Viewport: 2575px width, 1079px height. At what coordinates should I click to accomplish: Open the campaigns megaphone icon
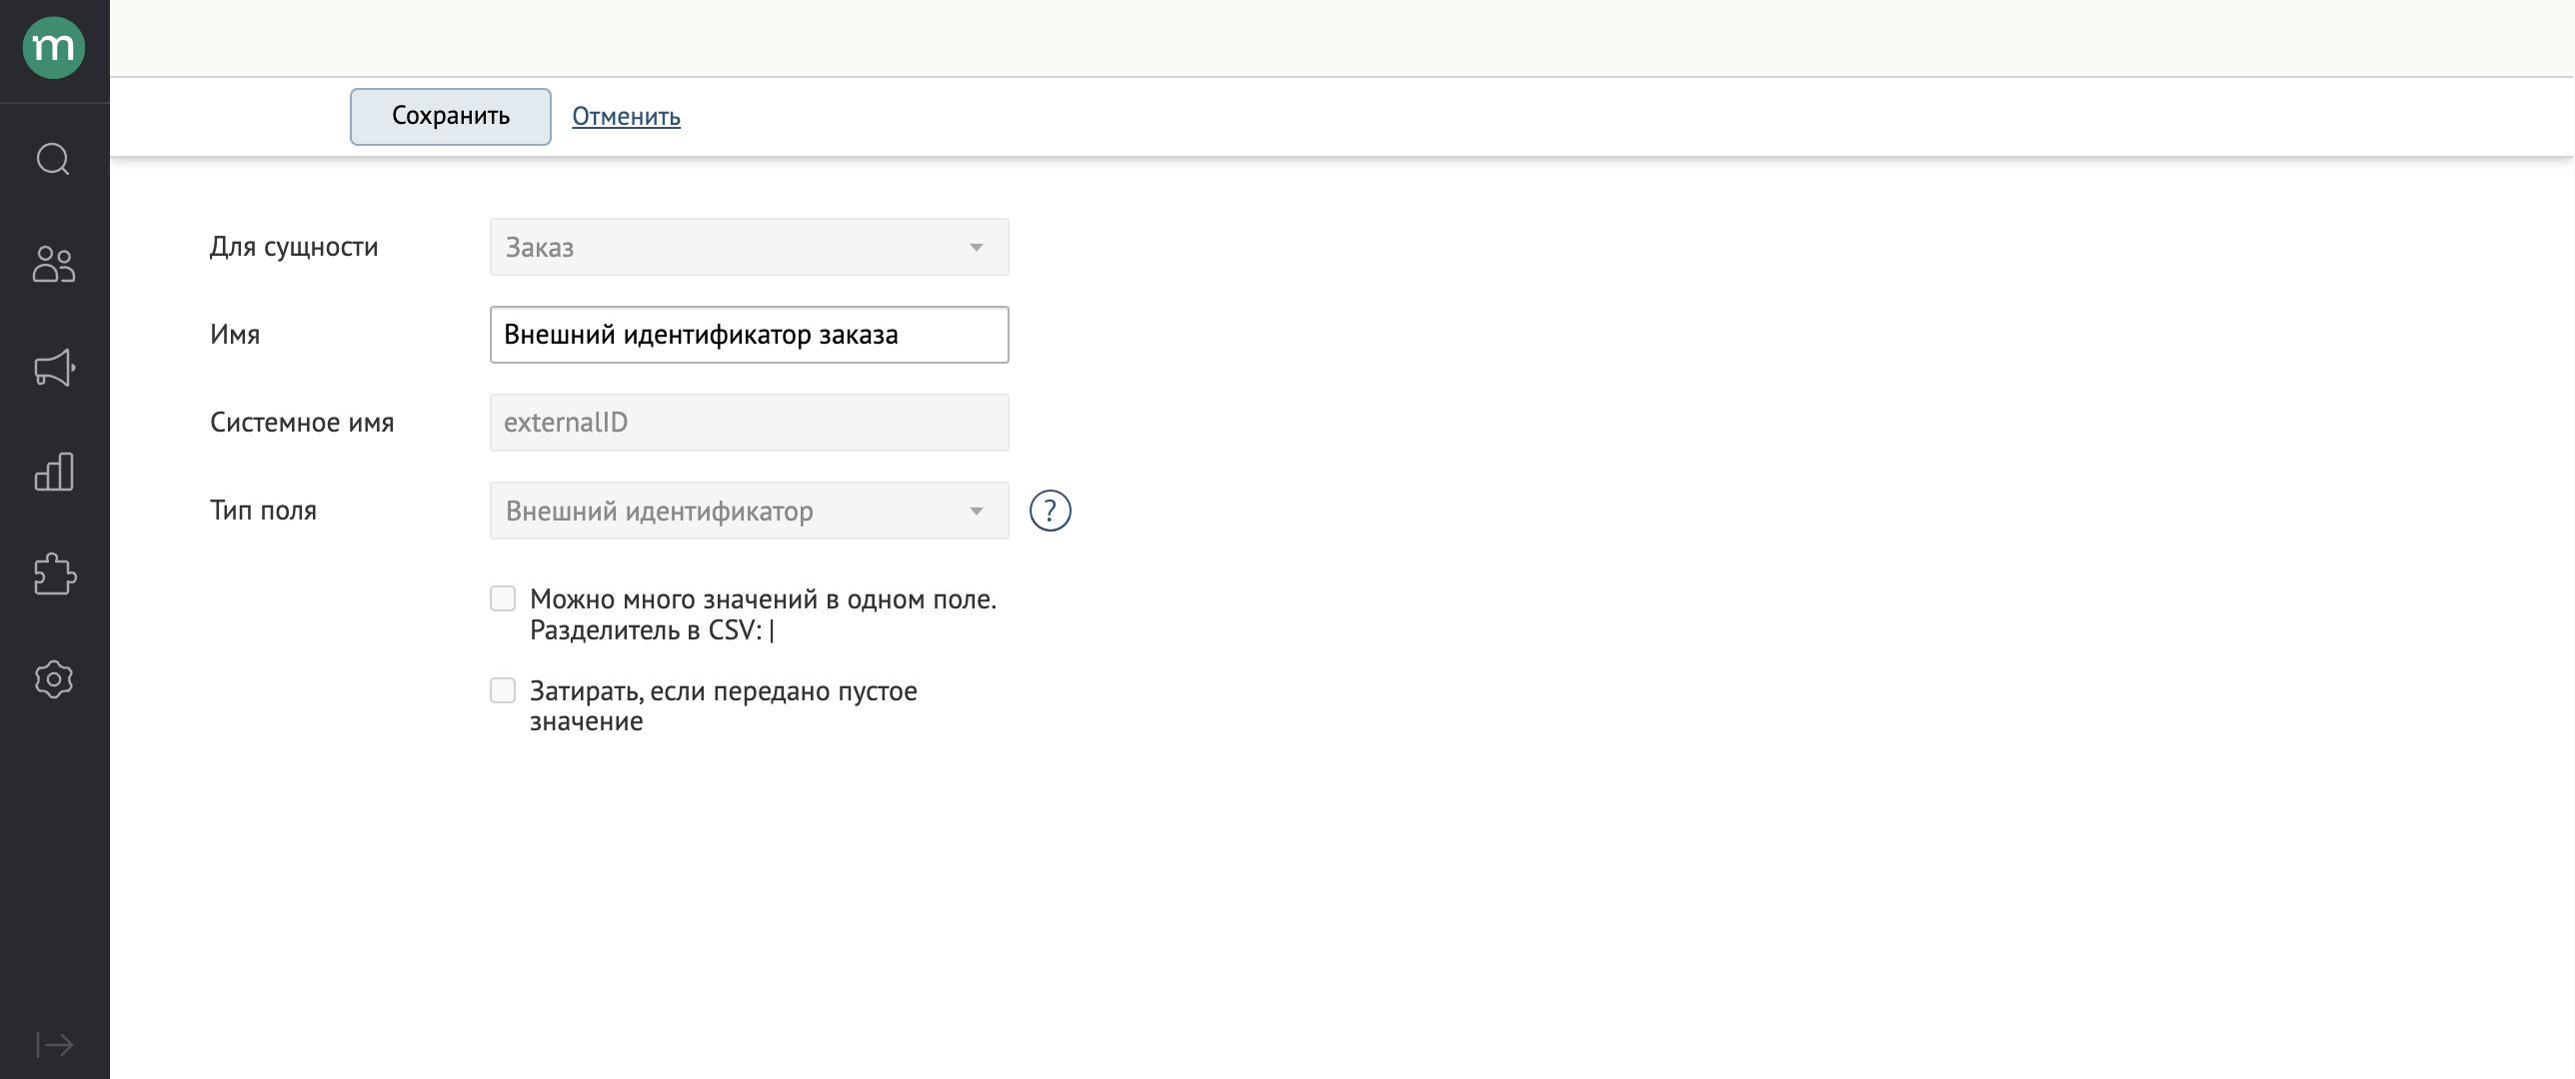click(x=54, y=368)
